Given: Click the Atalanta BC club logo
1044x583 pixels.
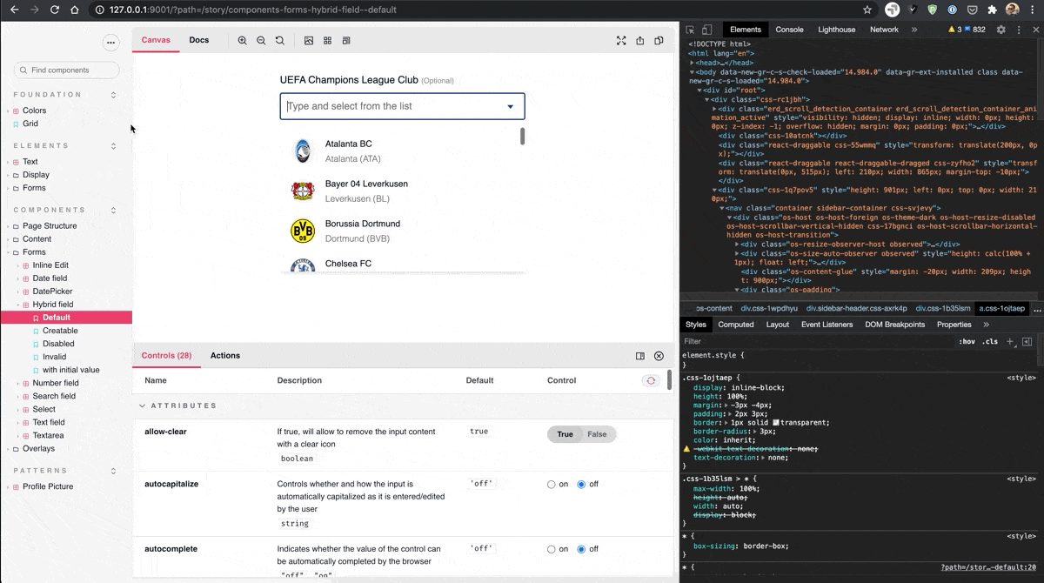Looking at the screenshot, I should tap(303, 151).
